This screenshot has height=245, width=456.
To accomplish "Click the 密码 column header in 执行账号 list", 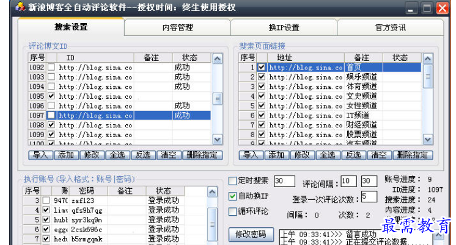I will 89,191.
